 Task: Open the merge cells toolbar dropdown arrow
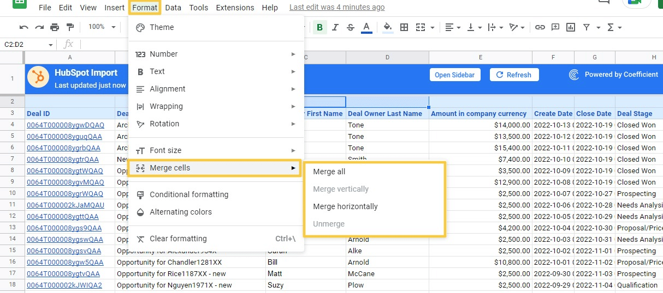tap(433, 27)
